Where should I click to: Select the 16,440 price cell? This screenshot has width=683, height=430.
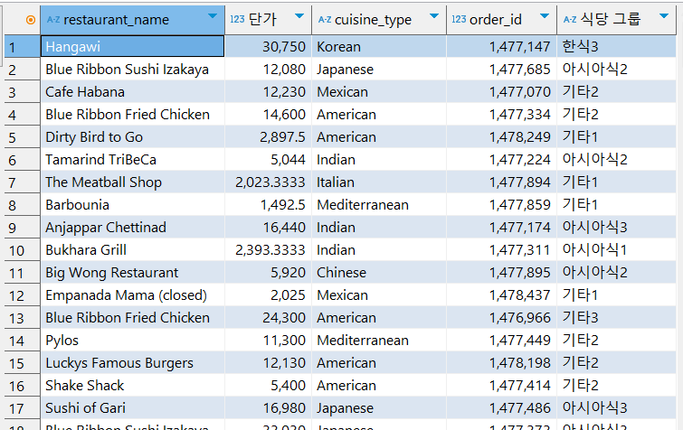tap(269, 228)
